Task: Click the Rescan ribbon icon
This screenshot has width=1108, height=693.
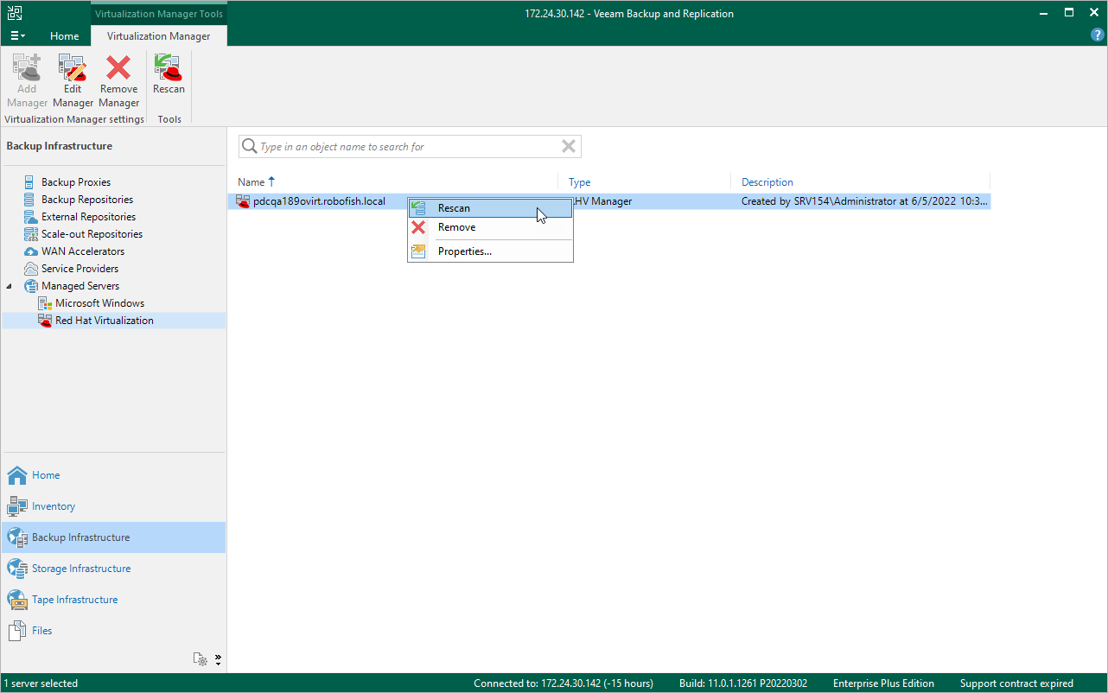Action: 169,67
